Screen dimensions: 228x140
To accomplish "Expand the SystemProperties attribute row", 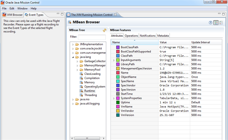I will pyautogui.click(x=114, y=98).
